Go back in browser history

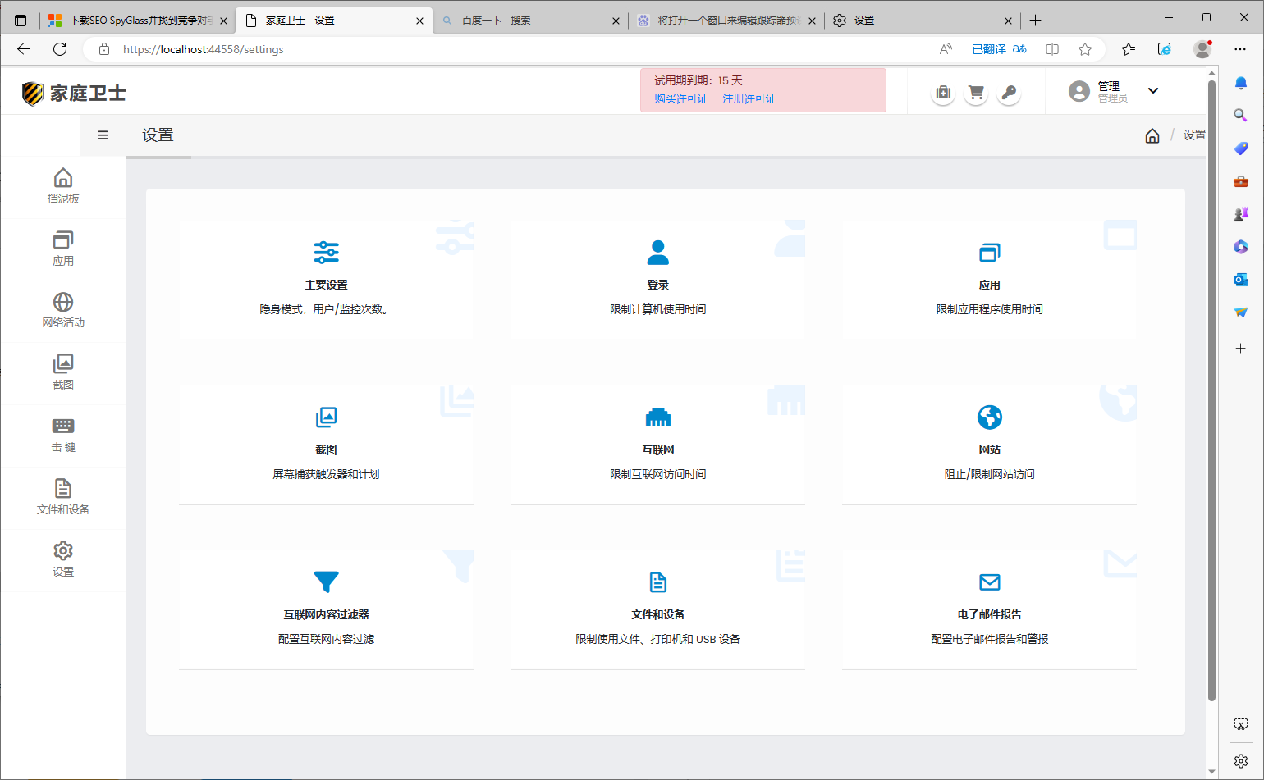click(24, 49)
